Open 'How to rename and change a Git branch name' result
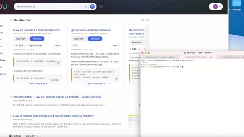Viewport: 244px width, 137px height. 53,116
